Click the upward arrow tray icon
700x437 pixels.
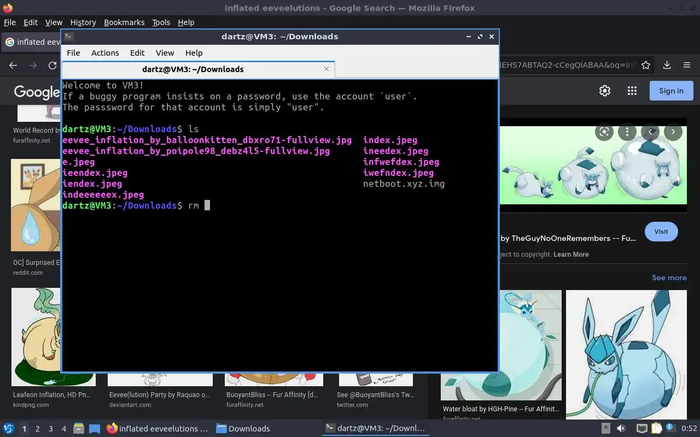(606, 428)
